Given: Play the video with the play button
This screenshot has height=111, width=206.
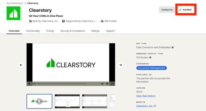Looking at the screenshot, I should (x=29, y=84).
